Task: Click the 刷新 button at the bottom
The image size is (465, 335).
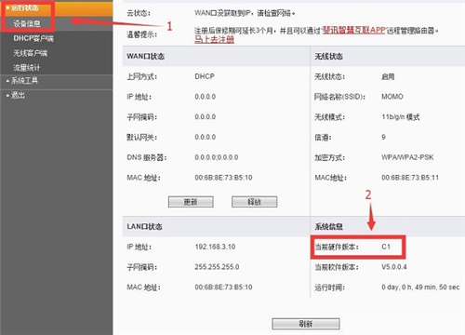Action: 306,324
